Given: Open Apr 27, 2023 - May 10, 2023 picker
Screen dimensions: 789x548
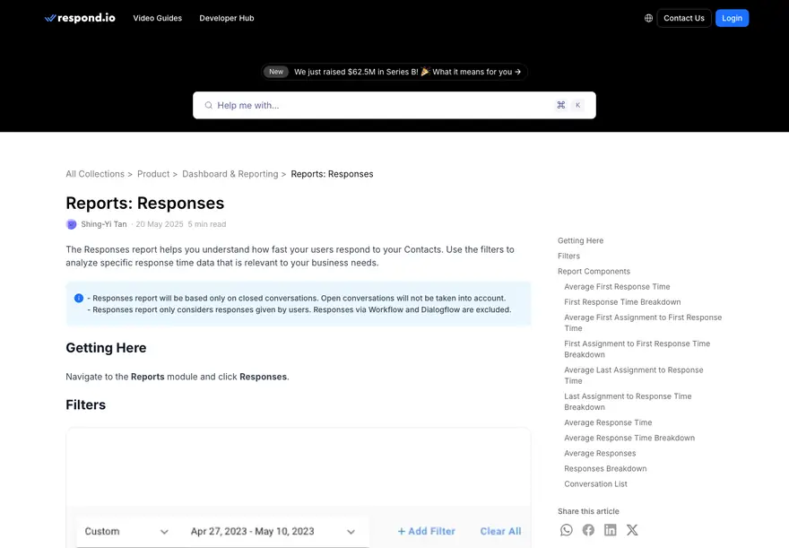Looking at the screenshot, I should (273, 531).
